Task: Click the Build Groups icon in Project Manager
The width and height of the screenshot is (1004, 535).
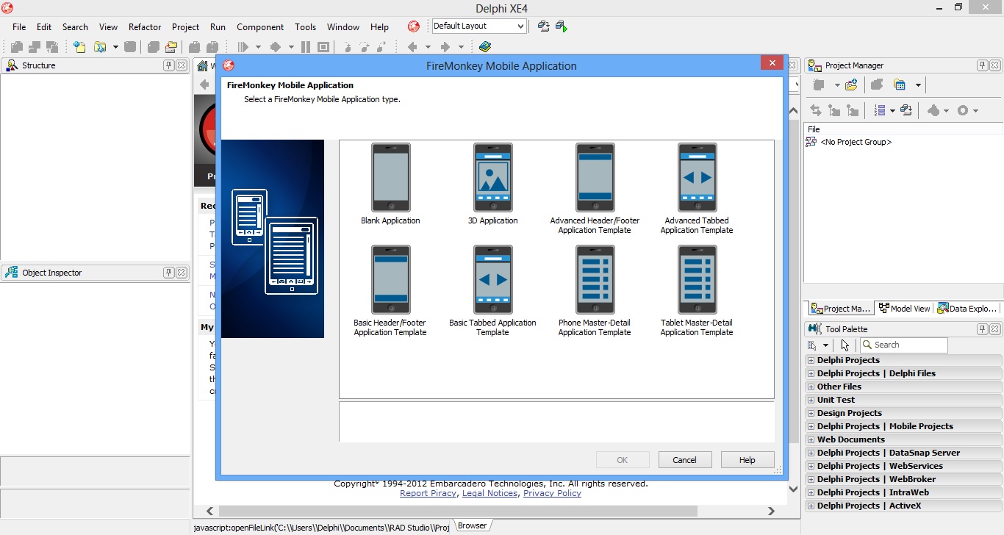Action: tap(906, 110)
